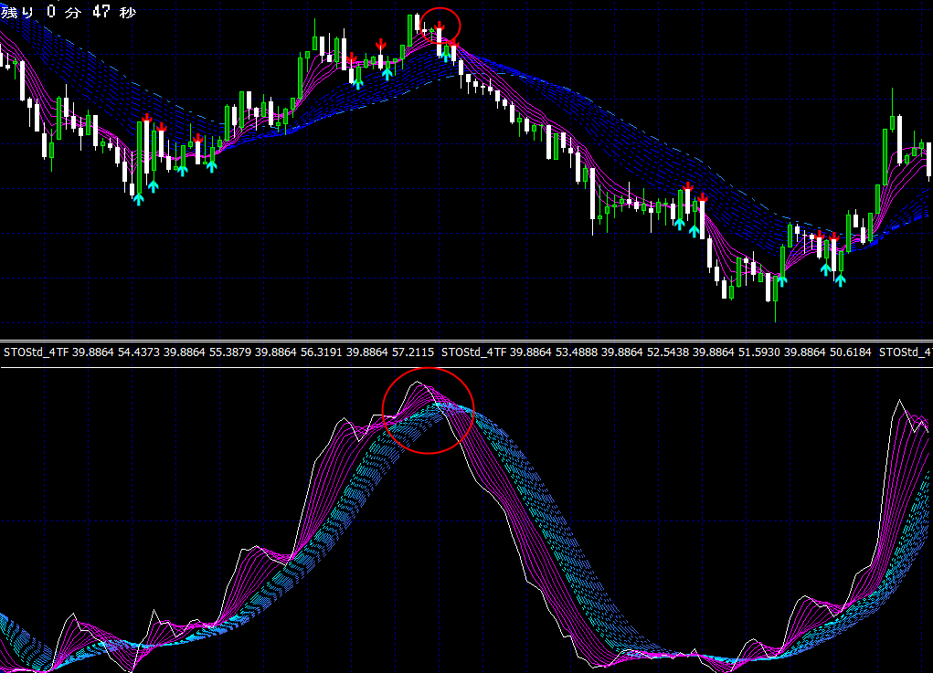Click the rightmost red down arrow signal
Viewport: 933px width, 673px height.
[833, 237]
